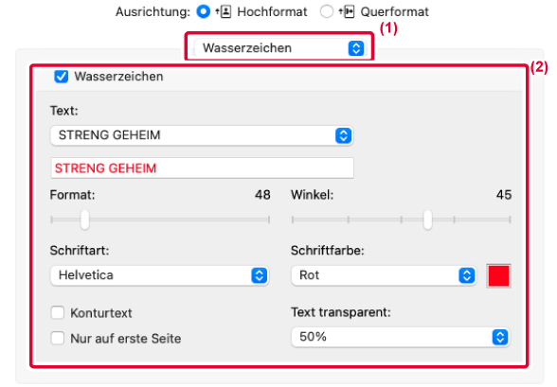Open the STRENG GEHEIM text preset dropdown
557x387 pixels.
click(202, 135)
